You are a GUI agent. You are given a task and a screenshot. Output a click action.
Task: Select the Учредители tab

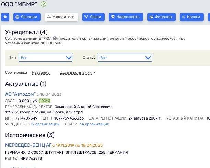(x=61, y=17)
